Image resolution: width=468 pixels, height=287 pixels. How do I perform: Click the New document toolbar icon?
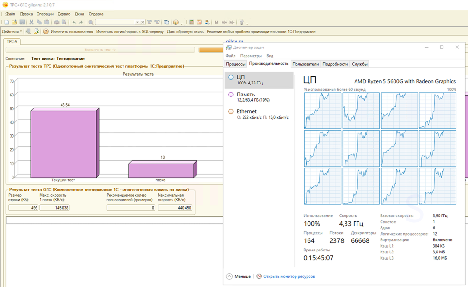(x=7, y=23)
